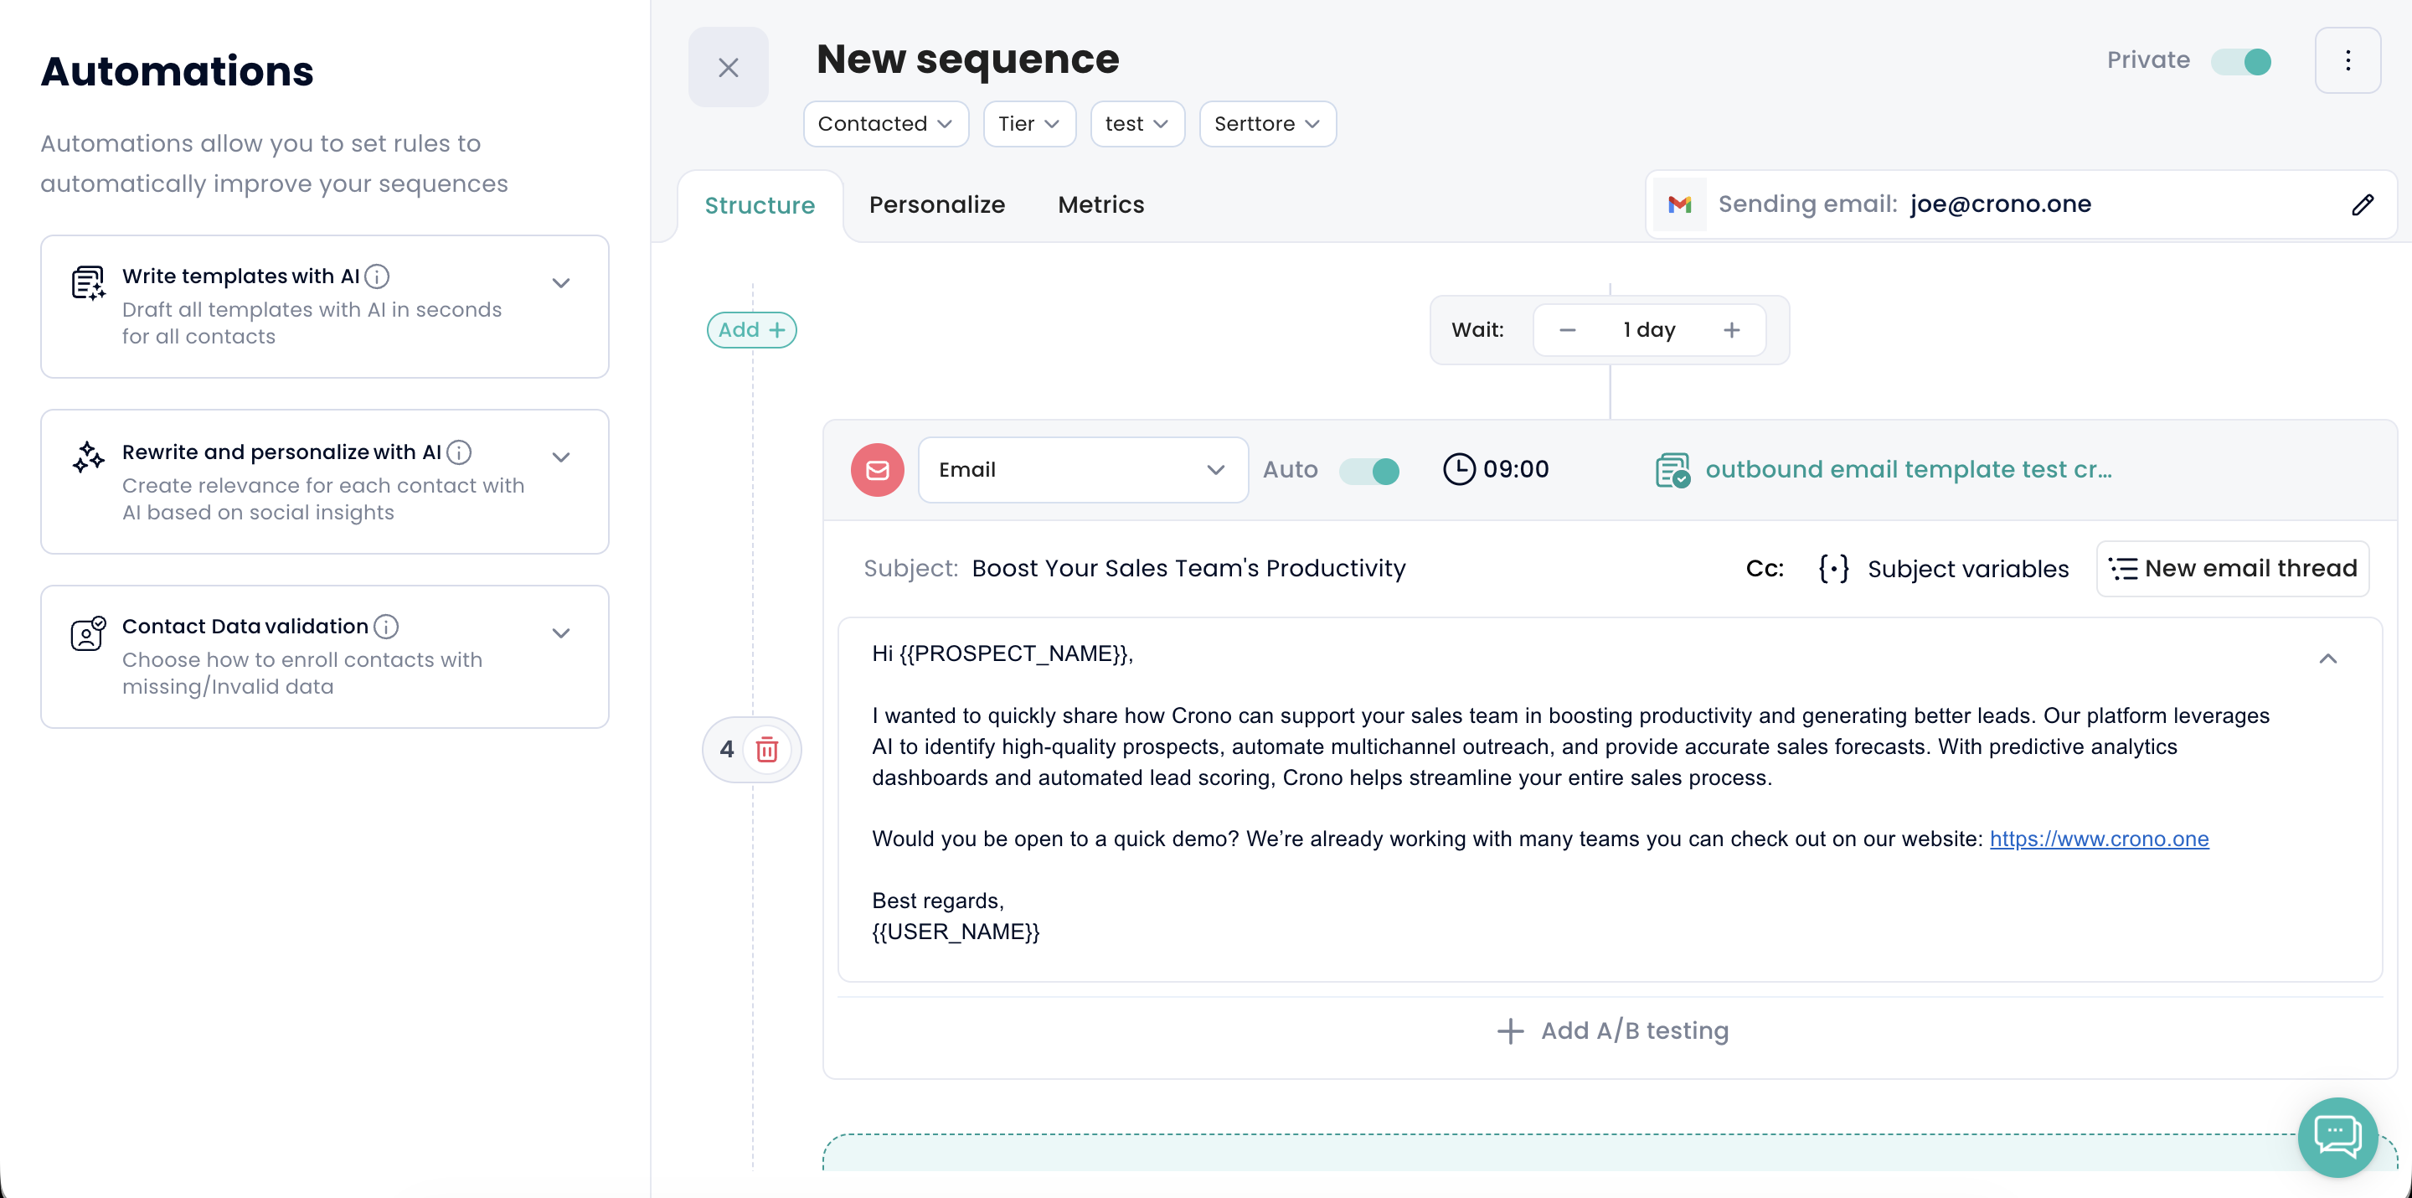Switch to the Personalize tab
This screenshot has width=2412, height=1198.
coord(936,205)
